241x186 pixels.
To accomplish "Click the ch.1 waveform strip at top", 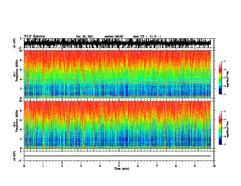I will (117, 43).
